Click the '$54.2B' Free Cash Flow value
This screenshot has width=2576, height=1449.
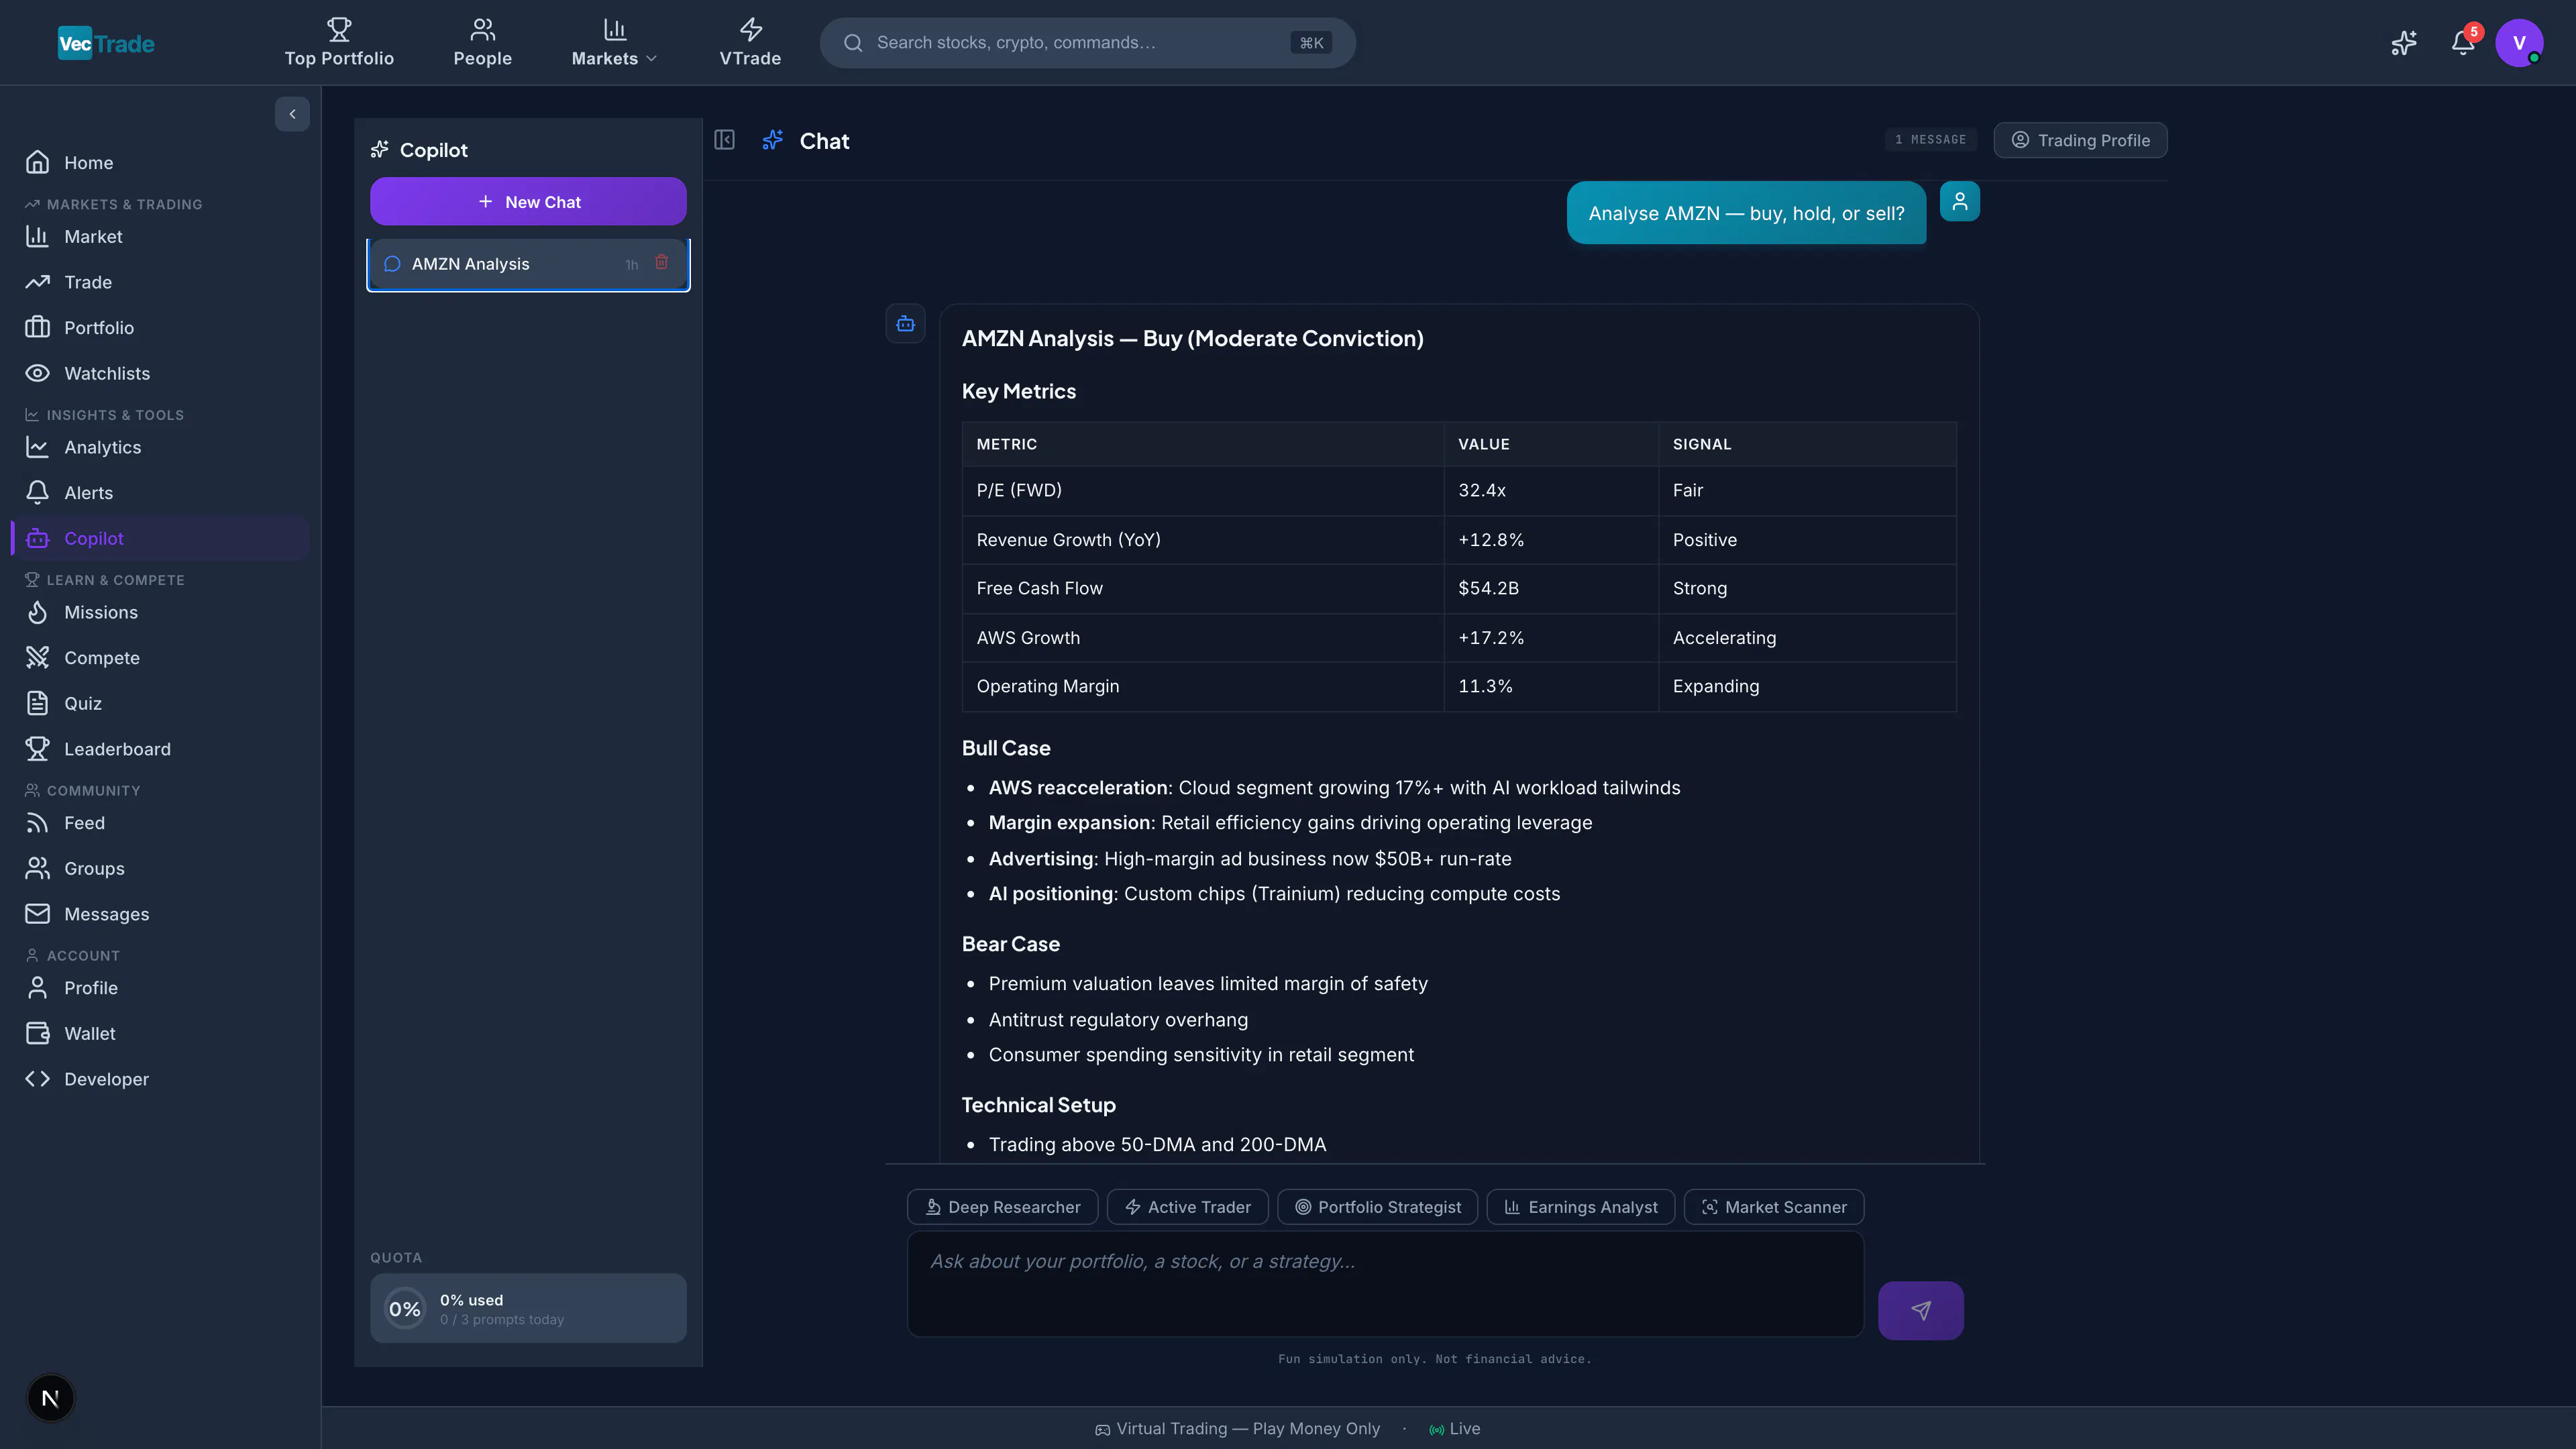(1551, 588)
